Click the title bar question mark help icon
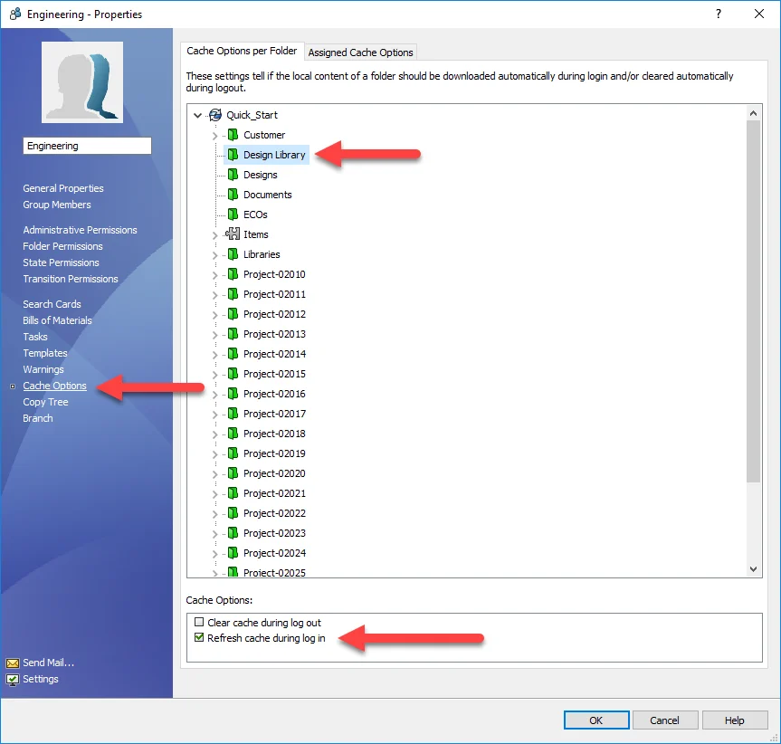Viewport: 781px width, 744px height. (719, 14)
